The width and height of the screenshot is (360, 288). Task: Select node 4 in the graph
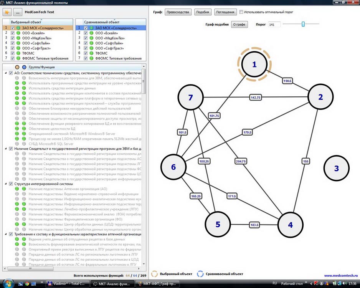pyautogui.click(x=291, y=225)
